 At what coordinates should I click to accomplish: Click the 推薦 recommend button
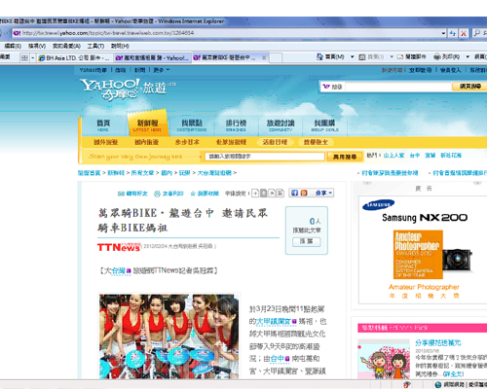(x=306, y=241)
